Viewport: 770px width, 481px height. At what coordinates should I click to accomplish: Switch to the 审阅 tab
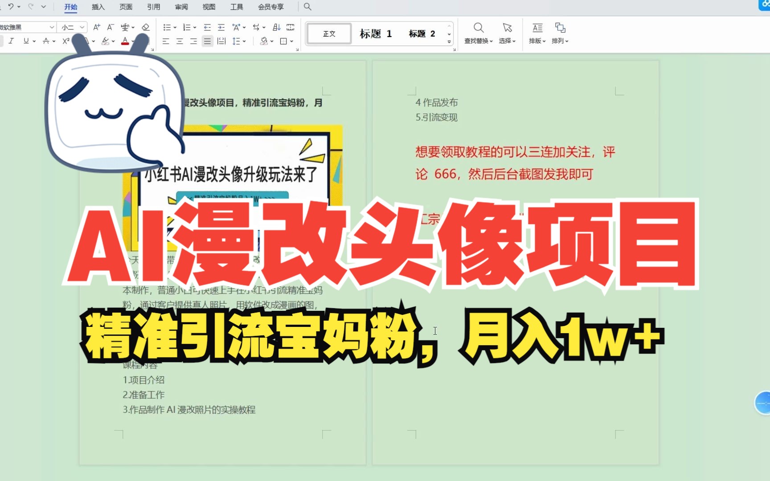click(181, 7)
